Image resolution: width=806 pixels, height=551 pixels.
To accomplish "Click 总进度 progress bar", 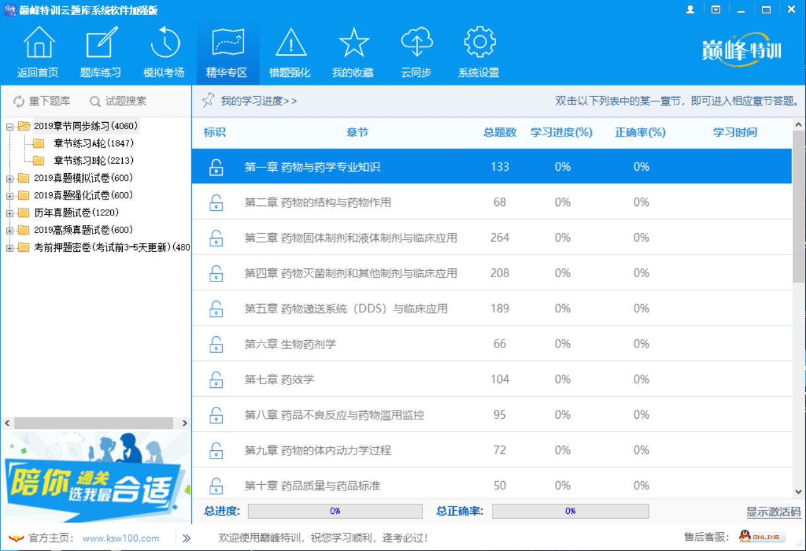I will point(335,511).
